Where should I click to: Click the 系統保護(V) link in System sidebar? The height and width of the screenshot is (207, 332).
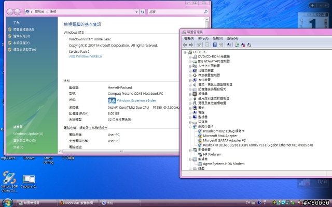pos(21,43)
